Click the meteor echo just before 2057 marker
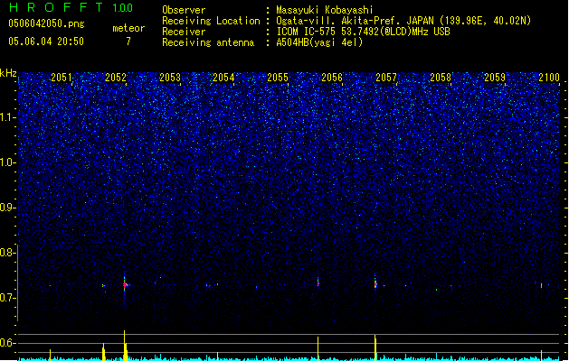The image size is (569, 361). click(375, 283)
